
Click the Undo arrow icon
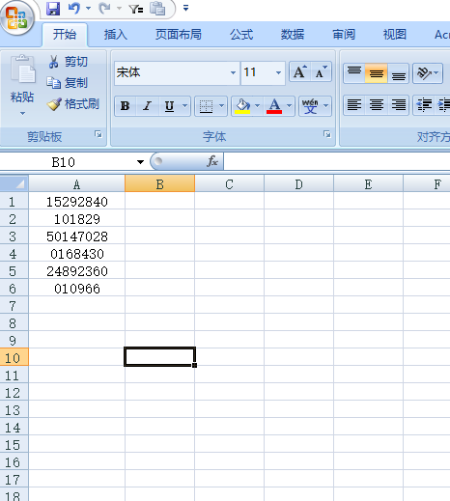tap(74, 9)
